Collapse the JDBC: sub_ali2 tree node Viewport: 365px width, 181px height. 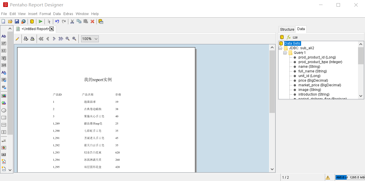click(x=280, y=48)
